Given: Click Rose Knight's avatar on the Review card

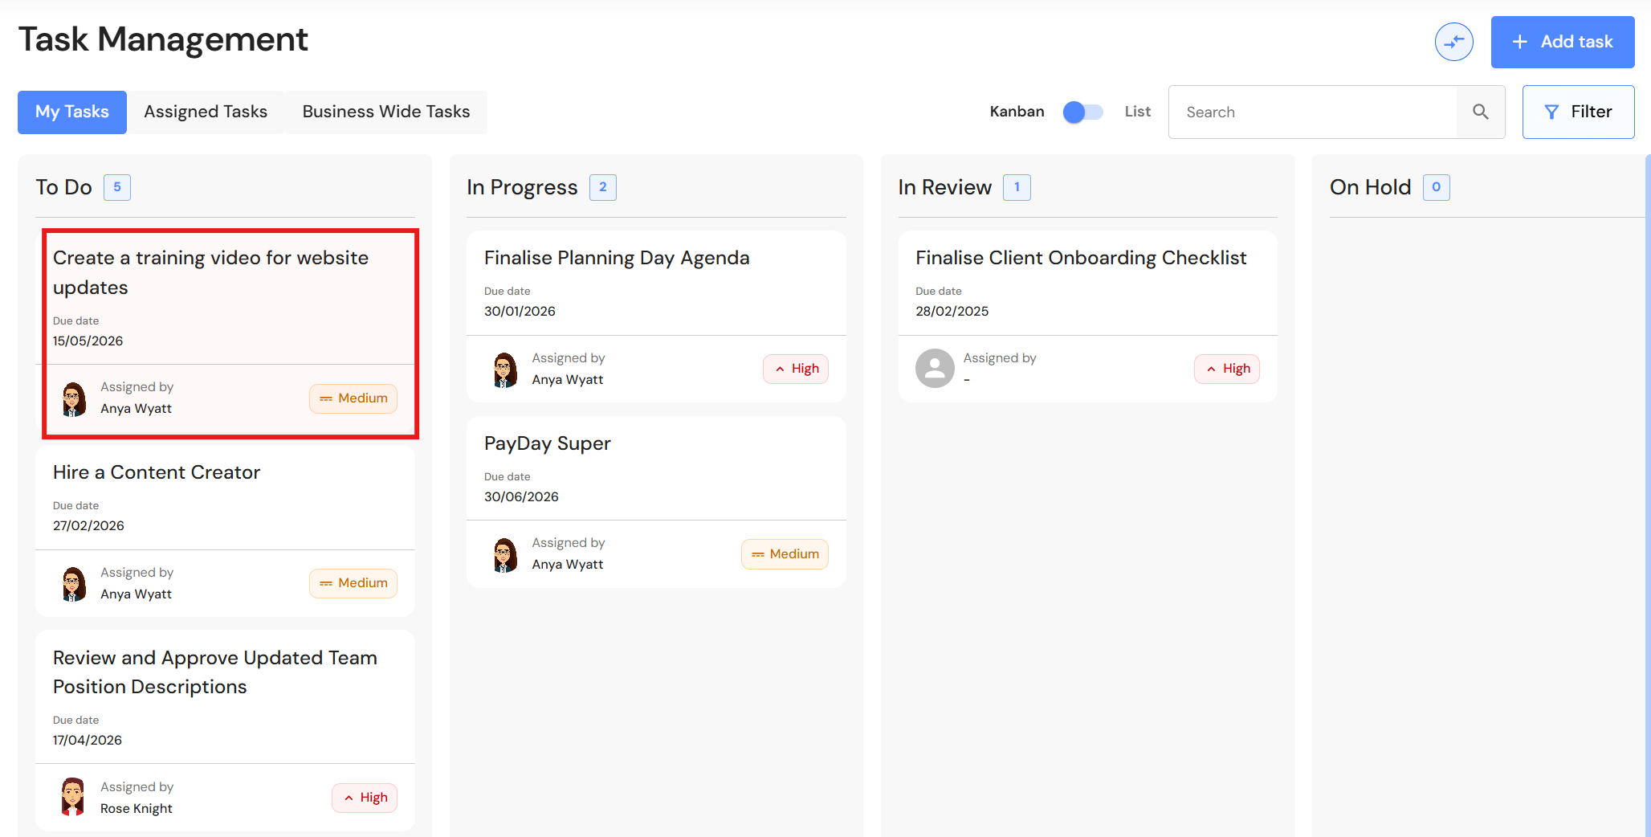Looking at the screenshot, I should pyautogui.click(x=73, y=798).
